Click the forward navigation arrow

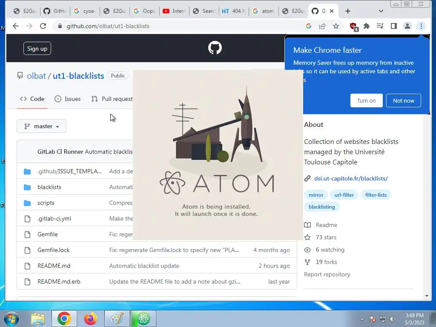click(29, 26)
